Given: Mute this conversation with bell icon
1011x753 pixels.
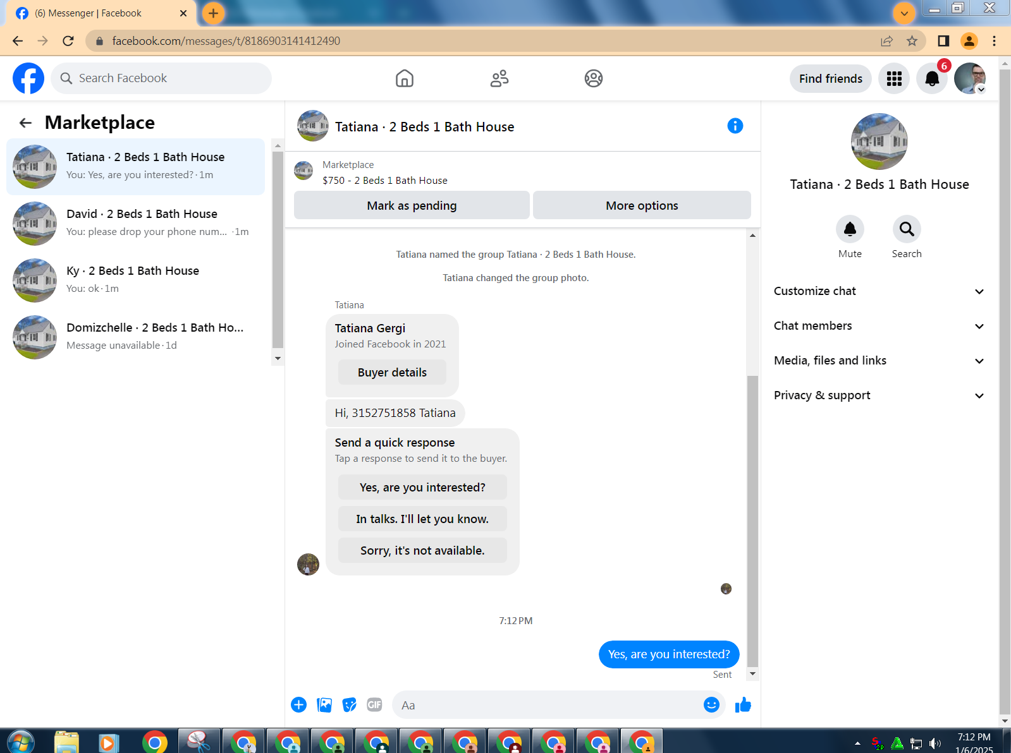Looking at the screenshot, I should [850, 229].
